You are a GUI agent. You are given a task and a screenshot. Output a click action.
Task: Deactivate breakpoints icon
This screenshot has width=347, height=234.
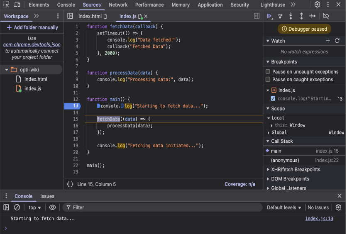click(327, 16)
